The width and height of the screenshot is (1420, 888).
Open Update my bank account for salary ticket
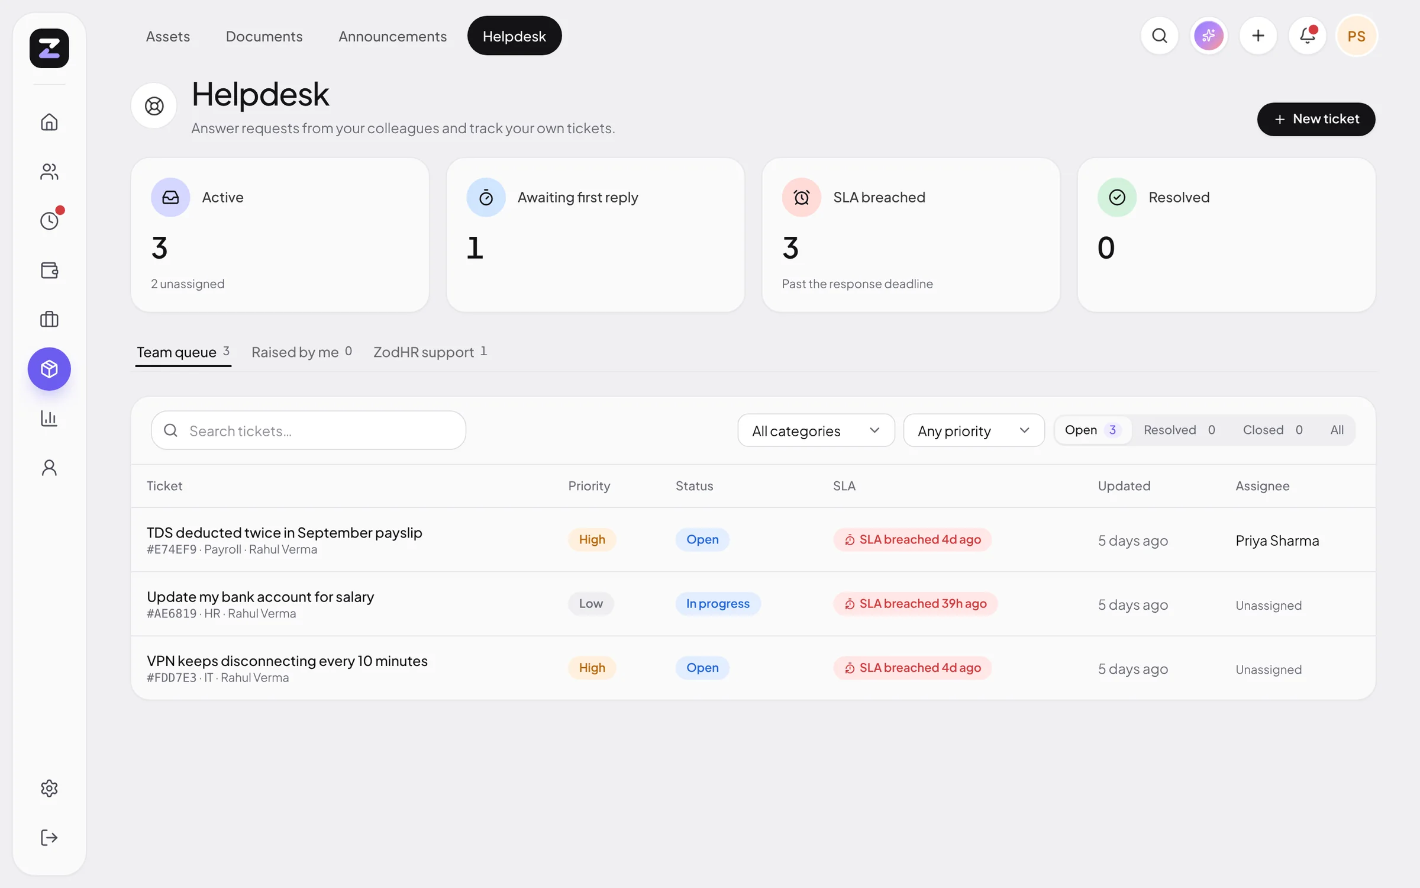753,604
